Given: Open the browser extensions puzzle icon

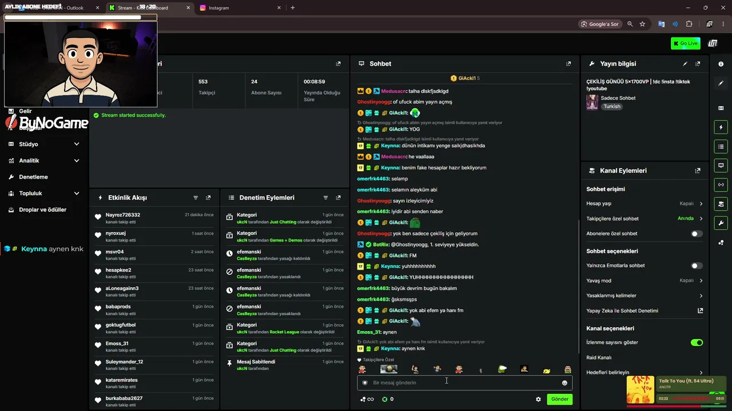Looking at the screenshot, I should pos(689,24).
